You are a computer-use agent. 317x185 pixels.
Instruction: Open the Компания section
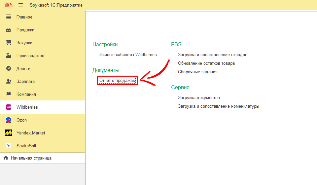point(43,94)
